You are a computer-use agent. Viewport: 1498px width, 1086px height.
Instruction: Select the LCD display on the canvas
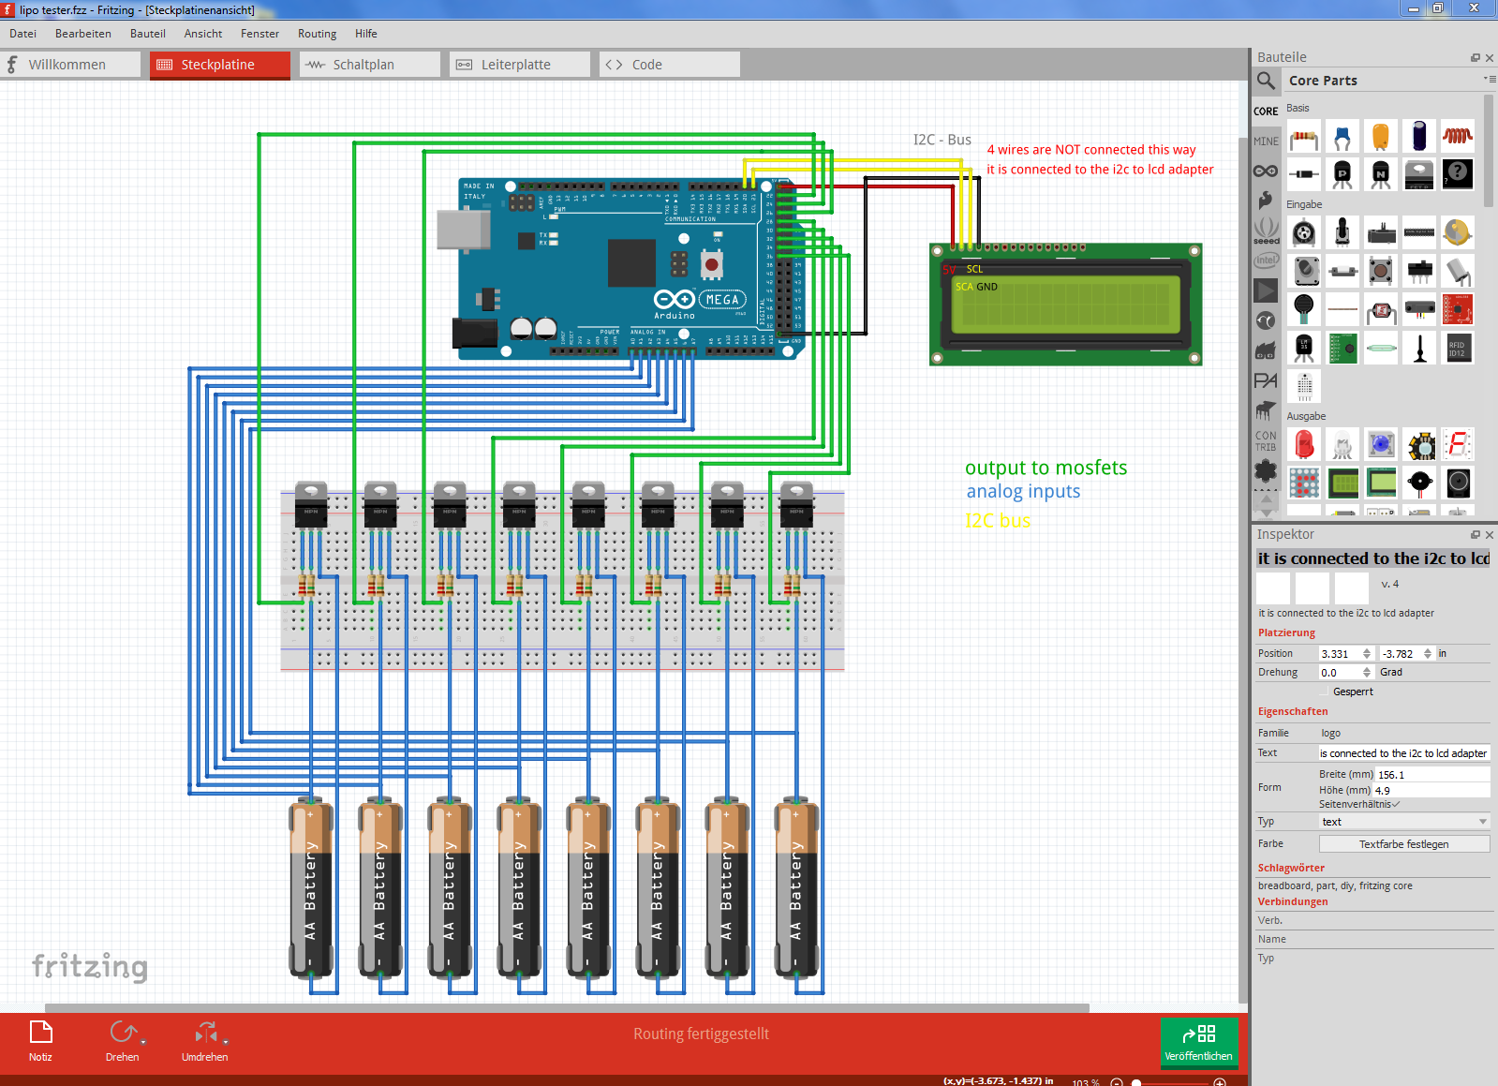[x=1065, y=305]
